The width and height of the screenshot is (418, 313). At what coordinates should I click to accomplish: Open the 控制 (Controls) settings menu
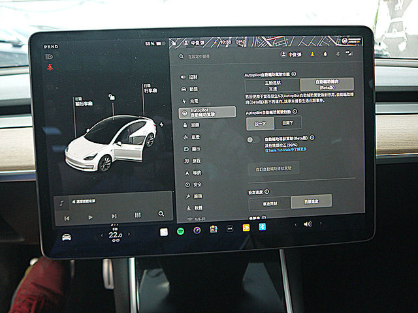189,77
